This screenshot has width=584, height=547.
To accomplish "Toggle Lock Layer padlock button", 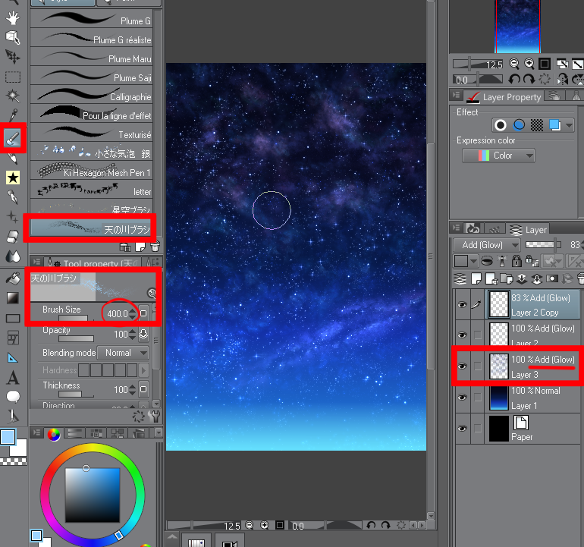I will [x=516, y=261].
